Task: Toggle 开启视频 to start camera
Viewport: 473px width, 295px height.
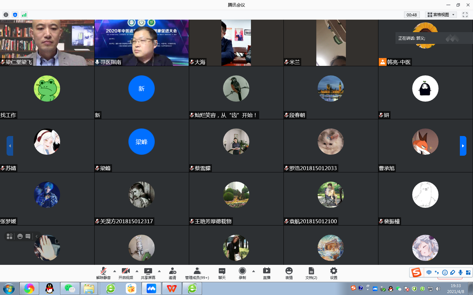Action: (x=126, y=273)
